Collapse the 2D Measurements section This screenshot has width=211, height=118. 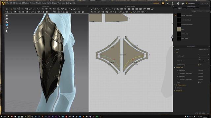[x=175, y=85]
